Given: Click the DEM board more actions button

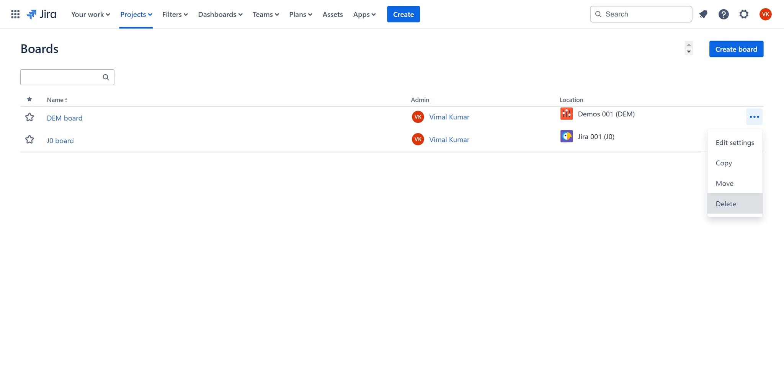Looking at the screenshot, I should [754, 117].
